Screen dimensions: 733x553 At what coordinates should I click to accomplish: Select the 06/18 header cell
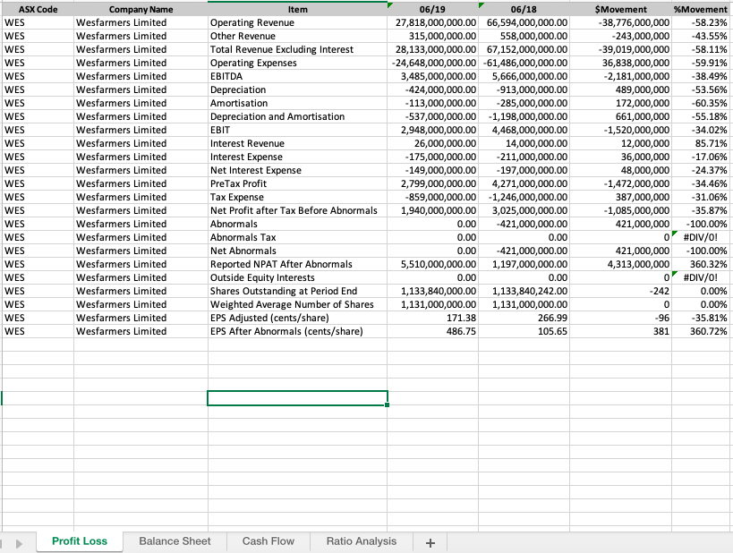524,9
